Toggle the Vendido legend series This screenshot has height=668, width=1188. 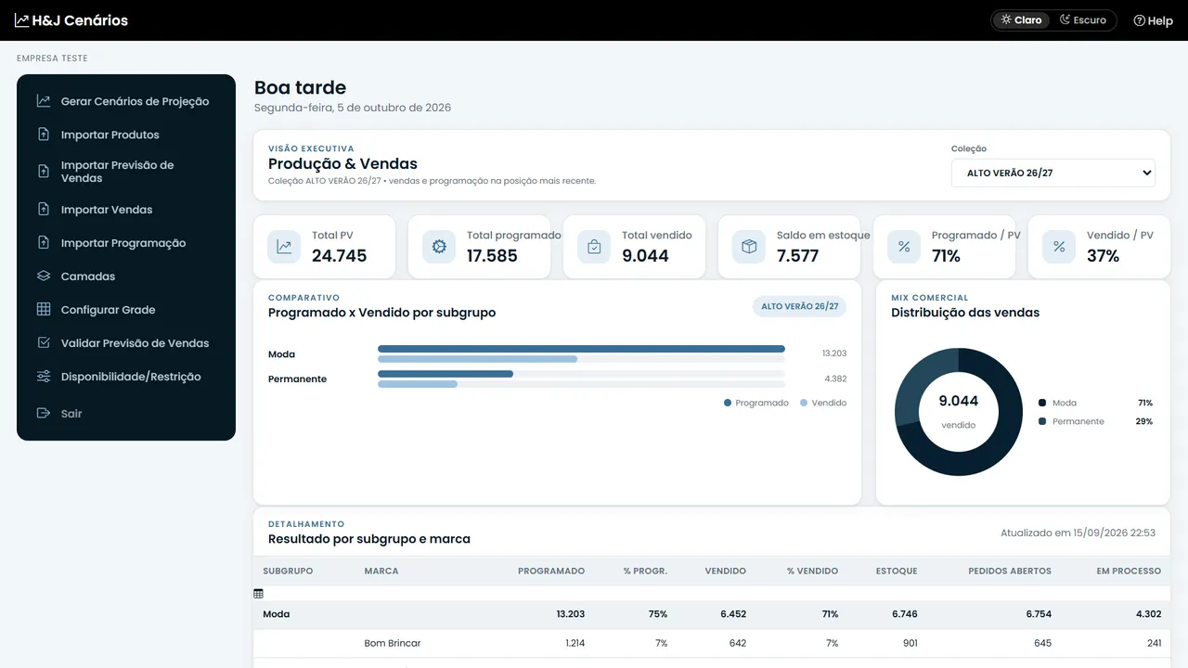pos(823,403)
